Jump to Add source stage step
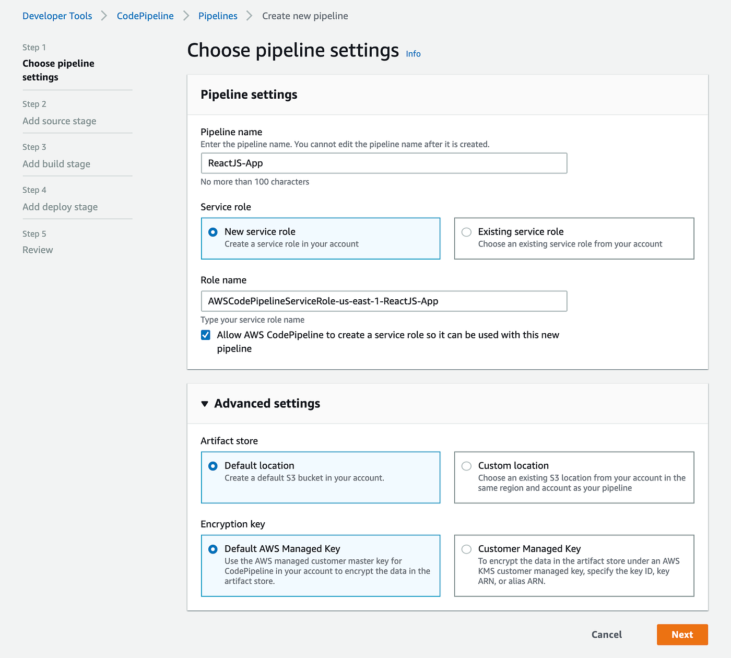Viewport: 731px width, 658px height. pyautogui.click(x=60, y=121)
